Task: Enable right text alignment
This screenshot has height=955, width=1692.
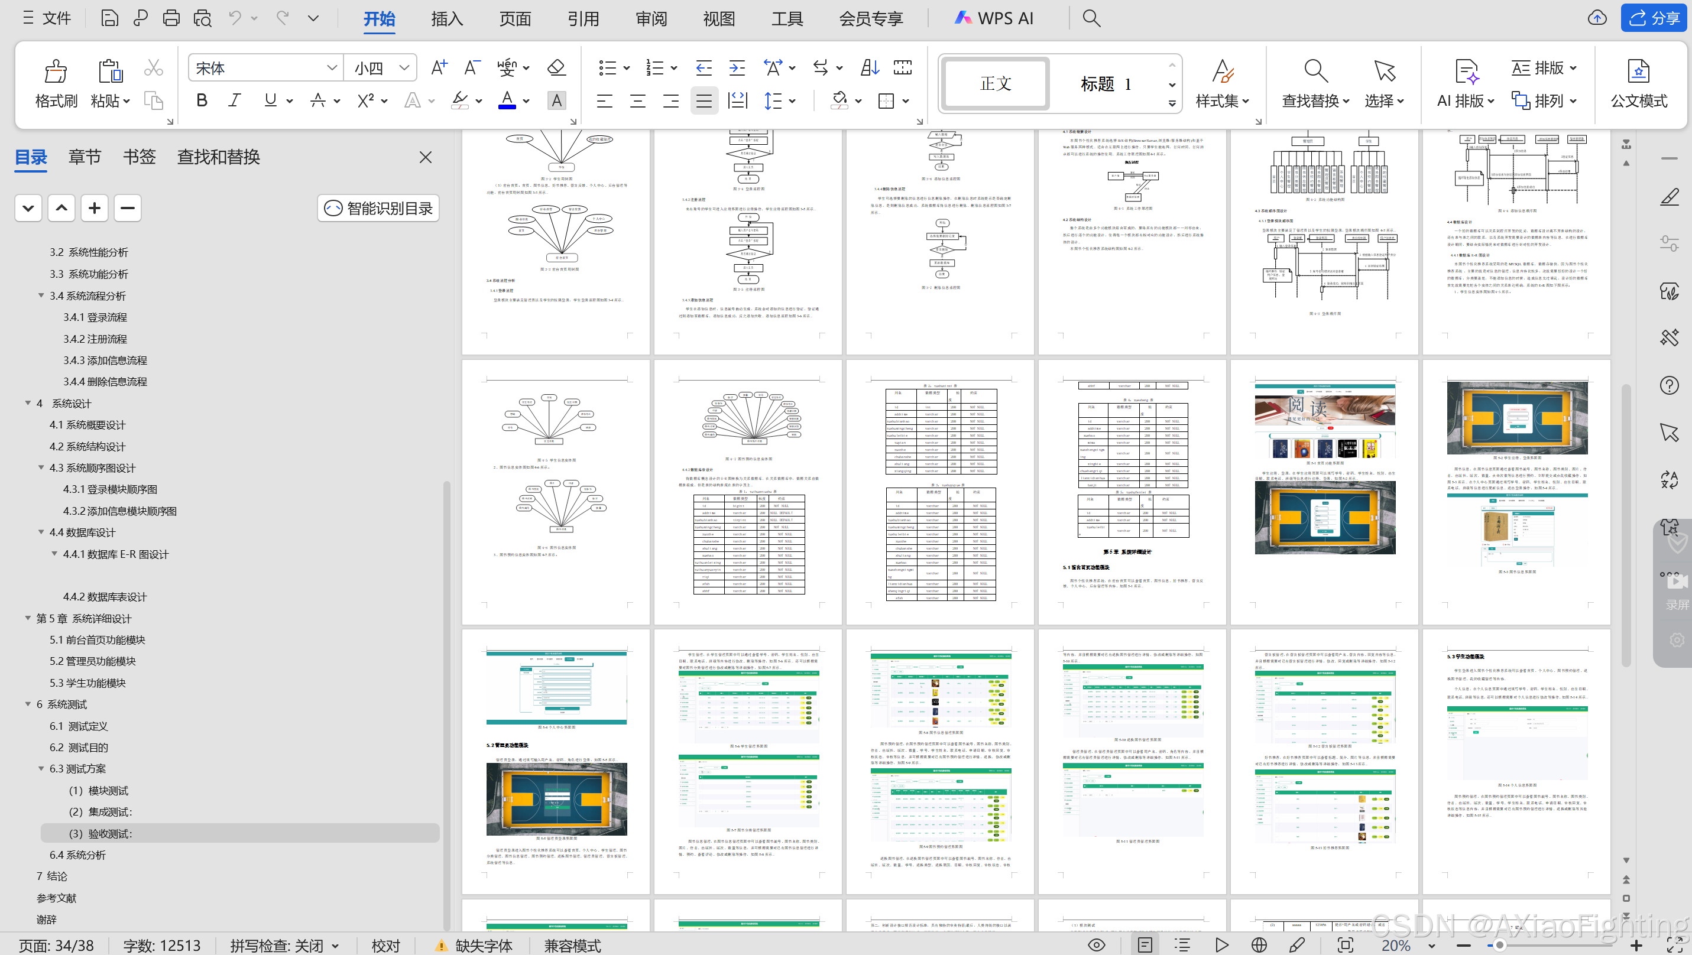Action: click(x=670, y=100)
